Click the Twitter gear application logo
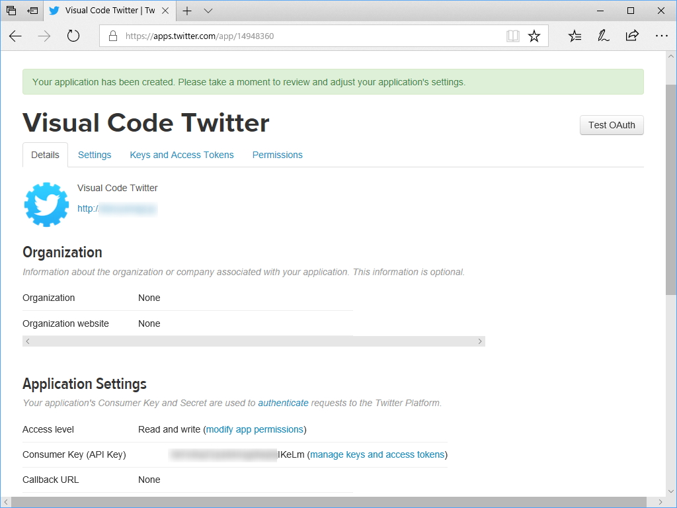This screenshot has height=508, width=677. pos(46,204)
